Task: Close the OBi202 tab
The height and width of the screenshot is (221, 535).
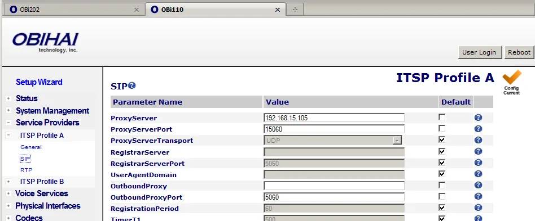Action: click(x=137, y=10)
